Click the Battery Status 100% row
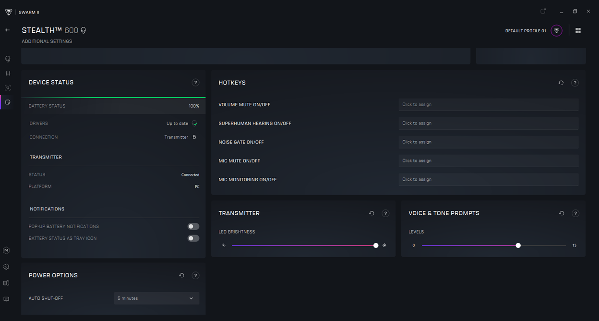The image size is (599, 321). [x=113, y=106]
